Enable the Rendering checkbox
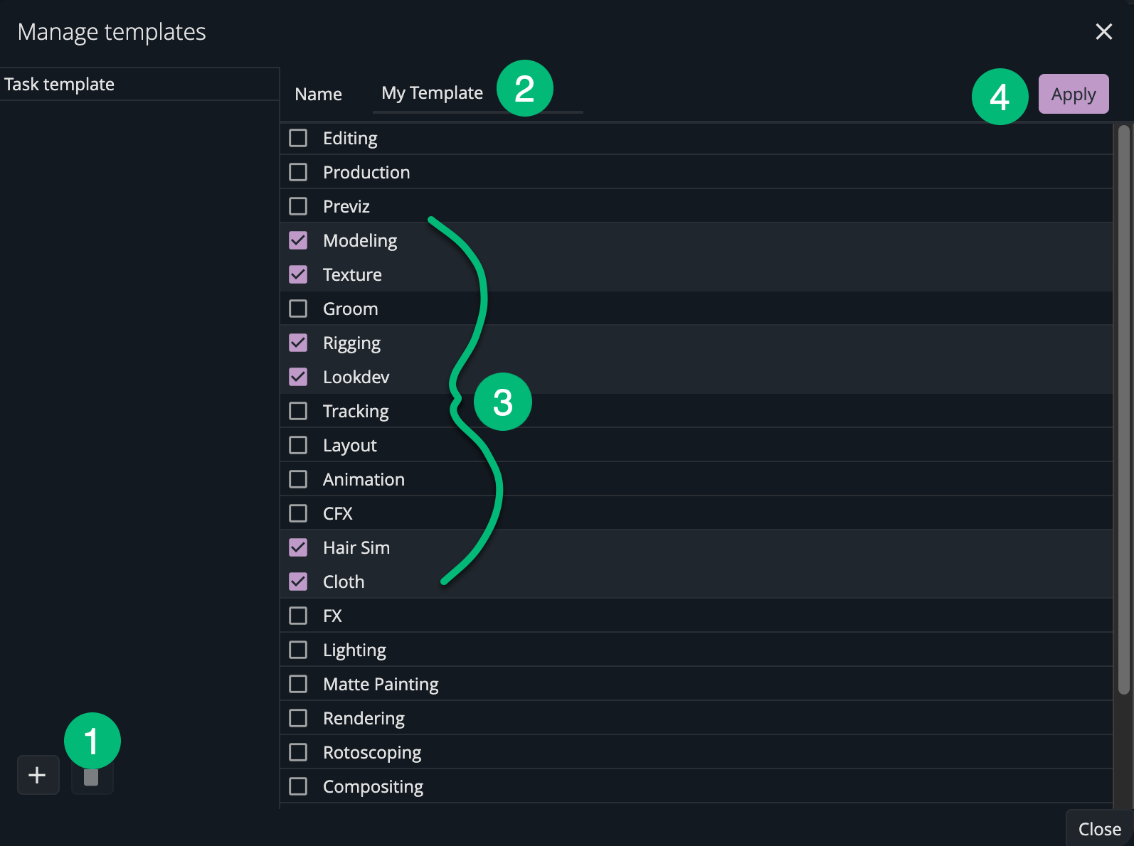 (x=298, y=718)
